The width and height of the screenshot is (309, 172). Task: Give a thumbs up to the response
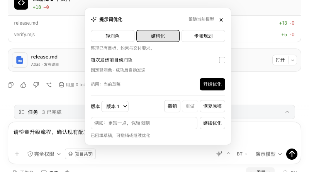[x=23, y=85]
